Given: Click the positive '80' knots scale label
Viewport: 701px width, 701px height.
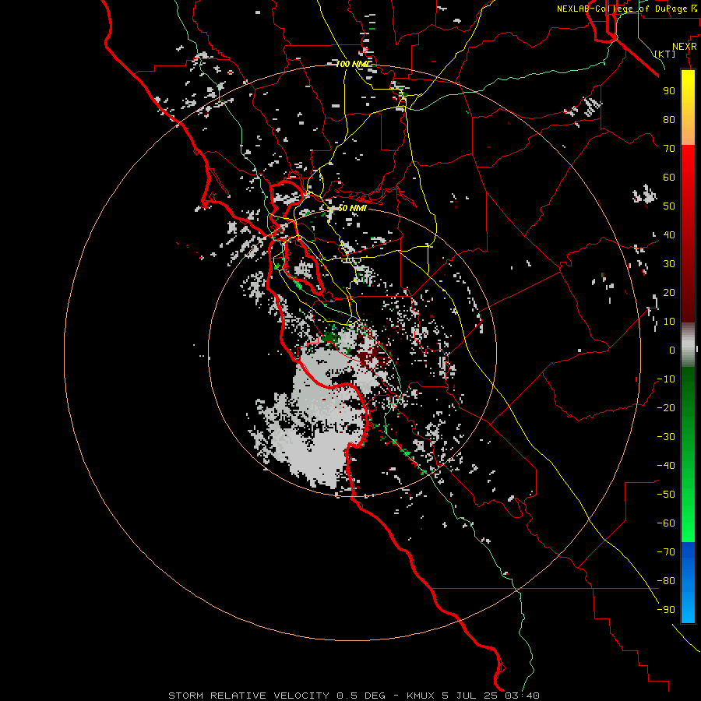Looking at the screenshot, I should 669,119.
